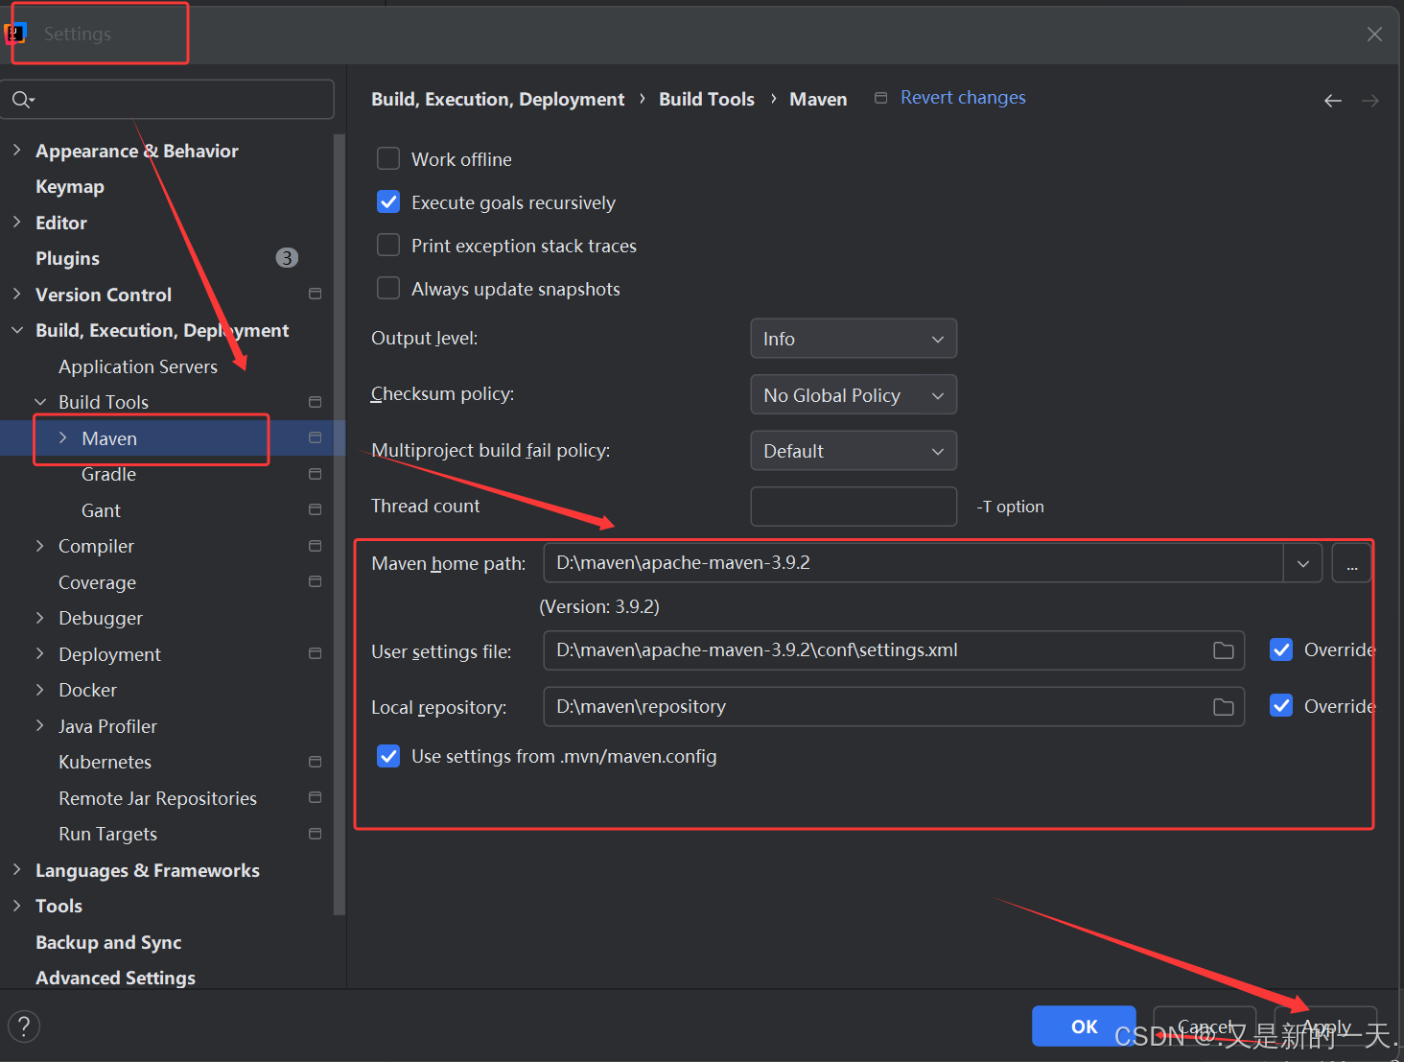Click project-level icon next to Gradle
Screen dimensions: 1404x1062
315,474
